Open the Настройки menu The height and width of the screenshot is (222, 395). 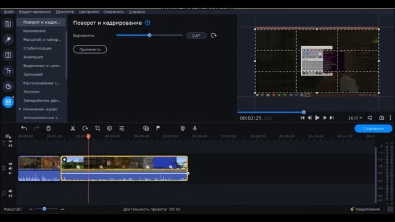click(89, 12)
